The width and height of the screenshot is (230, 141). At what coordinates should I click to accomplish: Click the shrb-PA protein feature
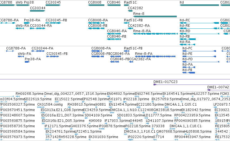click(x=21, y=56)
